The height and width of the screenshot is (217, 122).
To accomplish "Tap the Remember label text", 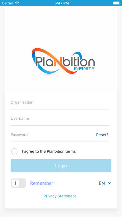I will point(42,183).
